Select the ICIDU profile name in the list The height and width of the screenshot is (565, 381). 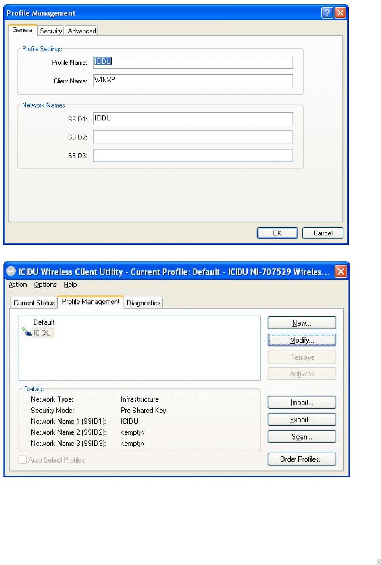click(x=42, y=333)
